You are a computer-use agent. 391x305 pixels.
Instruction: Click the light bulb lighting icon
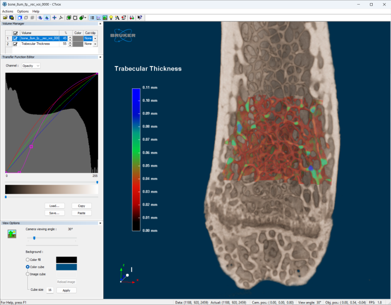111,17
